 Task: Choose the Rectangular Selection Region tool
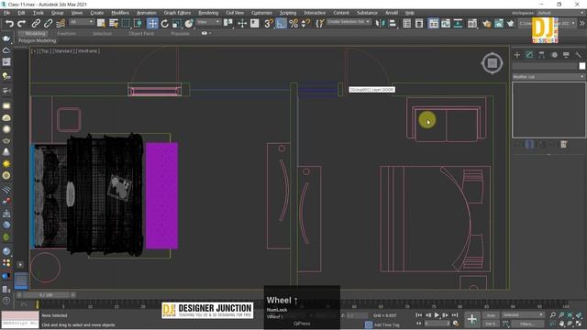pos(126,24)
